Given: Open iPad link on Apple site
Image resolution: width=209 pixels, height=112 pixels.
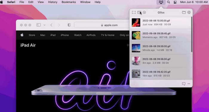Looking at the screenshot, I should click(53, 35).
